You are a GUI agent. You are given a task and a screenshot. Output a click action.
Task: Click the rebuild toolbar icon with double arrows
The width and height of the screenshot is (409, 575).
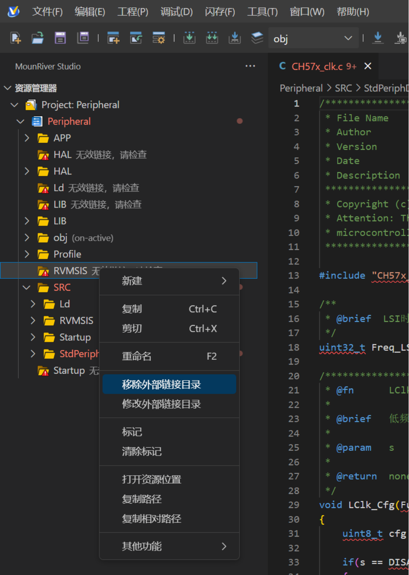click(x=212, y=38)
